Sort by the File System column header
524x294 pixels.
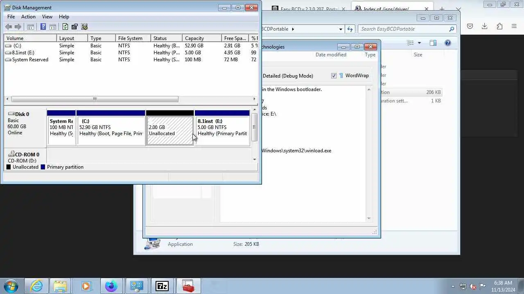[x=133, y=38]
